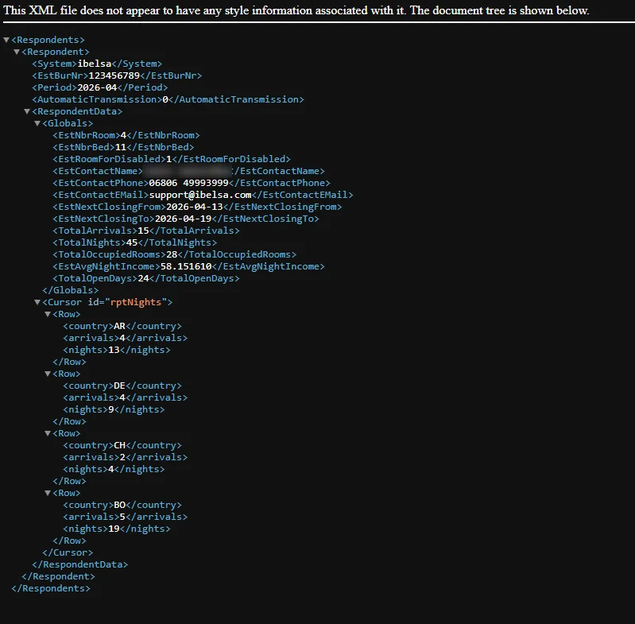Click the phone number 06806 49993999
The width and height of the screenshot is (635, 624).
(x=188, y=183)
